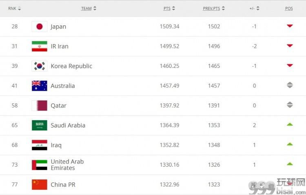Click the Qatar flag icon
The height and width of the screenshot is (195, 306).
(40, 105)
